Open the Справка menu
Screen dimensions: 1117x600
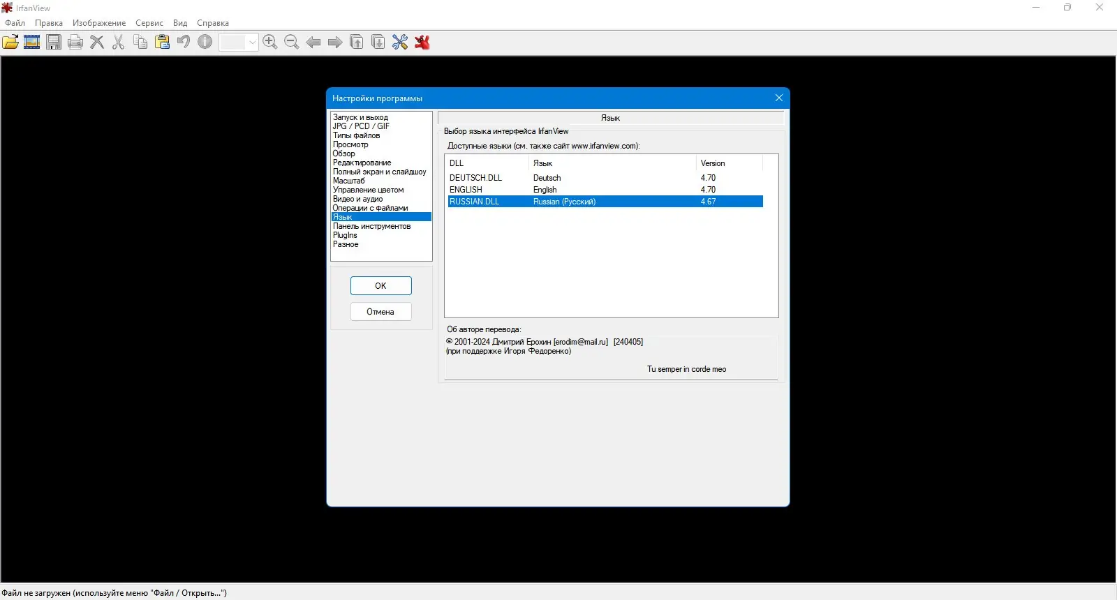click(213, 23)
